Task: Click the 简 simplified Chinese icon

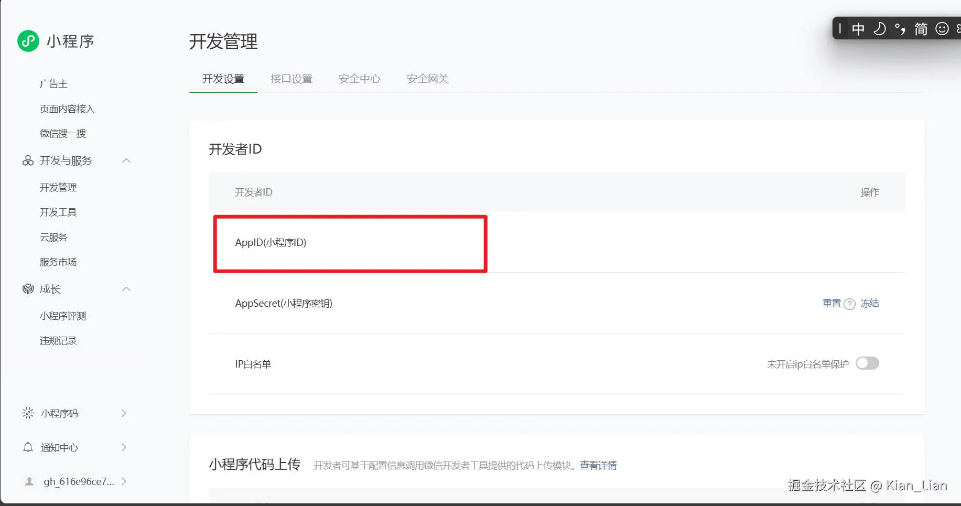Action: click(921, 29)
